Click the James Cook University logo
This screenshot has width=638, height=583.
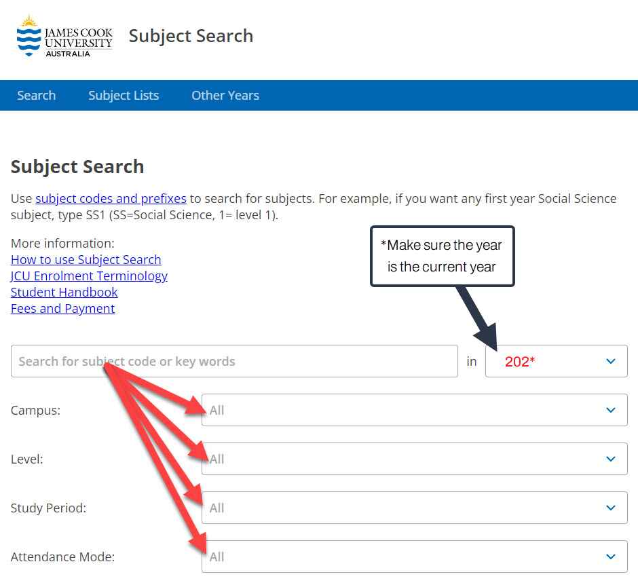(64, 36)
